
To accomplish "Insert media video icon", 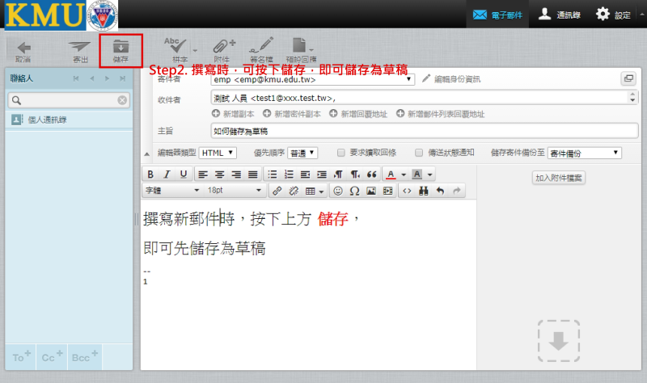I will click(x=387, y=191).
